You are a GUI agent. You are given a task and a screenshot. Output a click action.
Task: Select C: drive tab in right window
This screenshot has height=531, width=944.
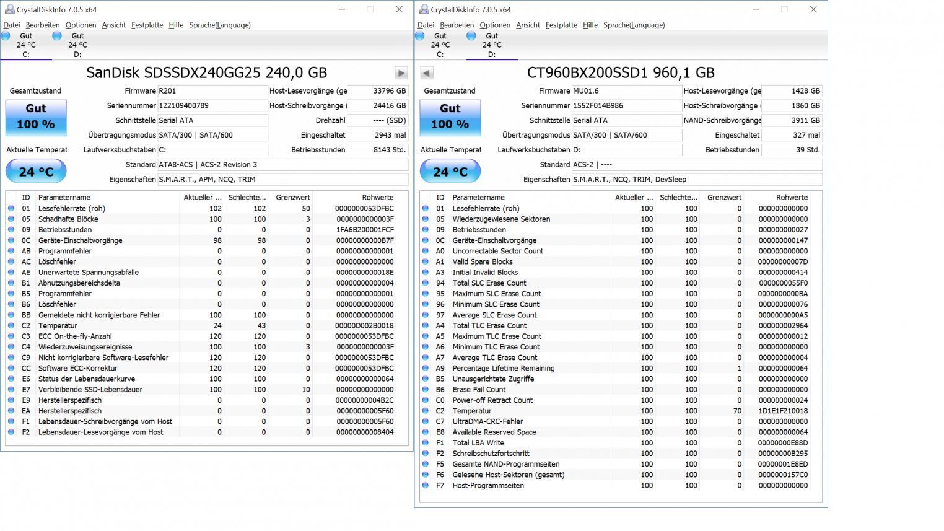click(x=440, y=45)
